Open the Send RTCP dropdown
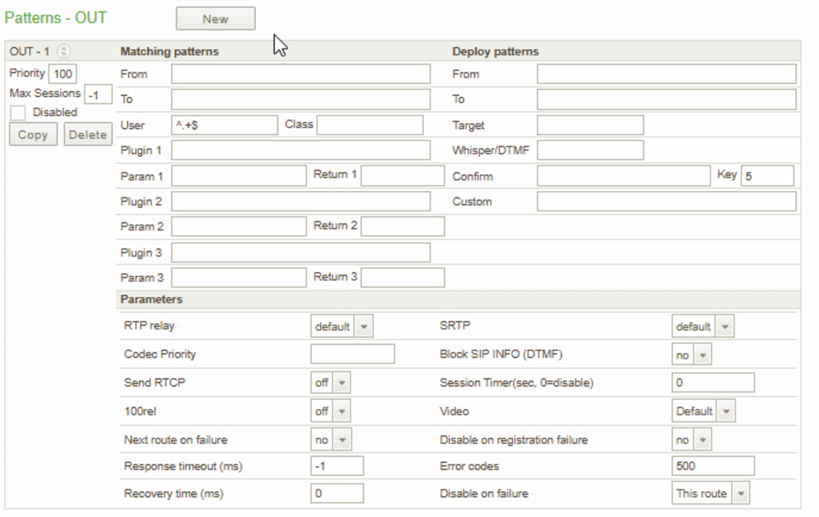819x517 pixels. coord(330,383)
